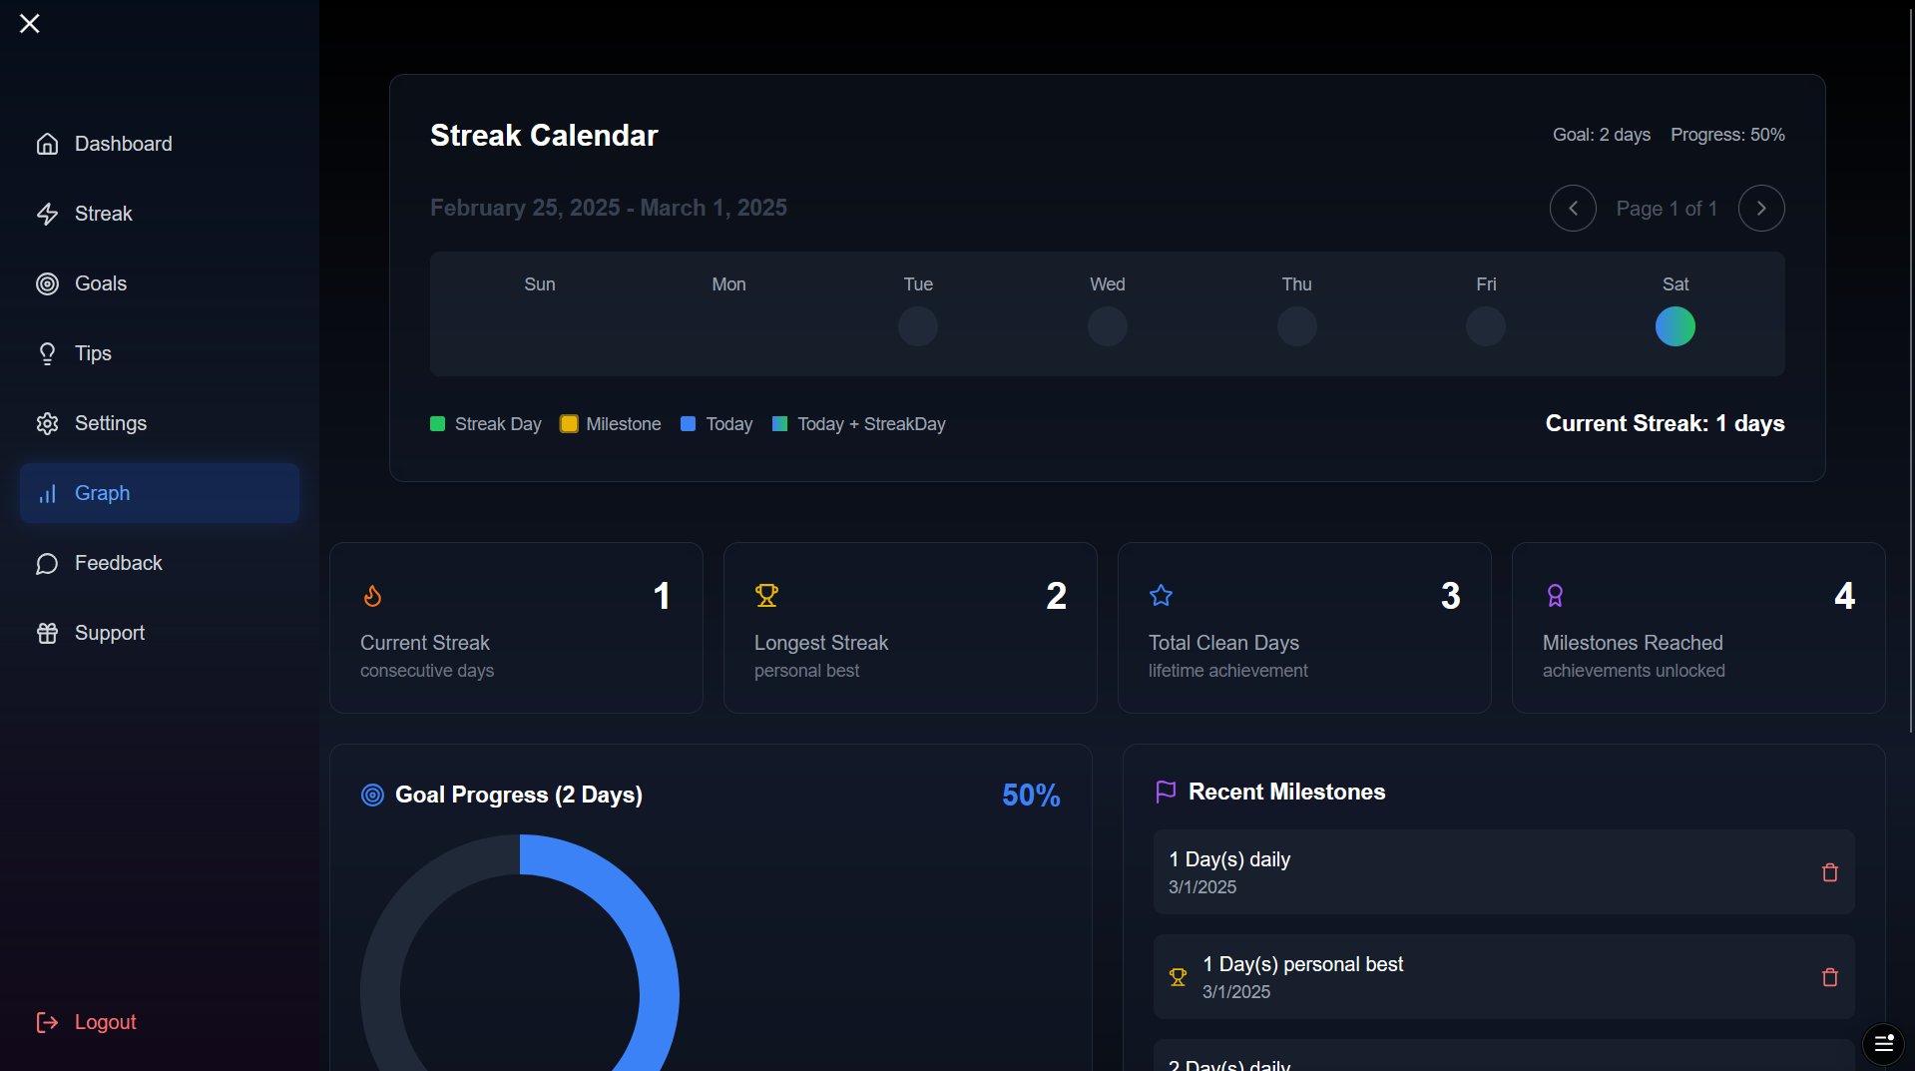Click the Logout text link
1915x1071 pixels.
106,1022
